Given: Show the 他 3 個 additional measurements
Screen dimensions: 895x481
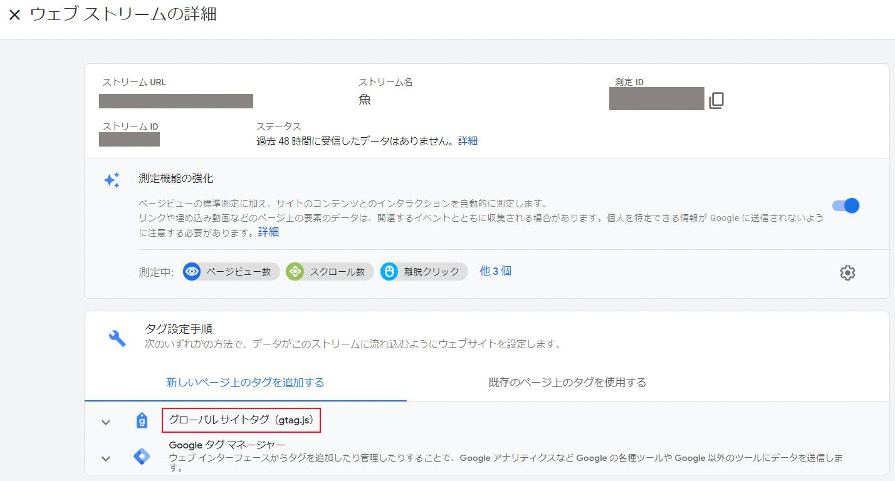Looking at the screenshot, I should (x=495, y=271).
